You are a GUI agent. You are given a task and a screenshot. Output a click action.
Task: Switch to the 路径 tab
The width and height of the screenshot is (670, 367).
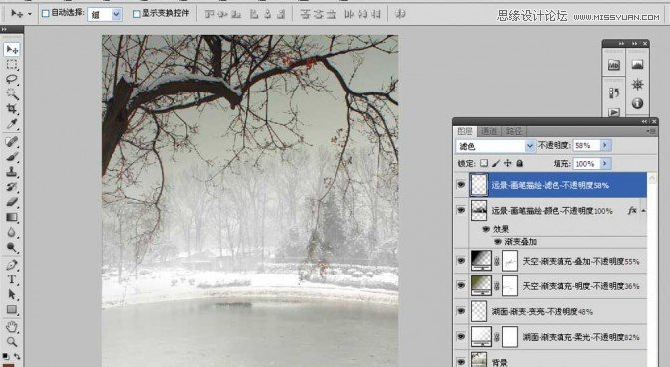point(514,131)
